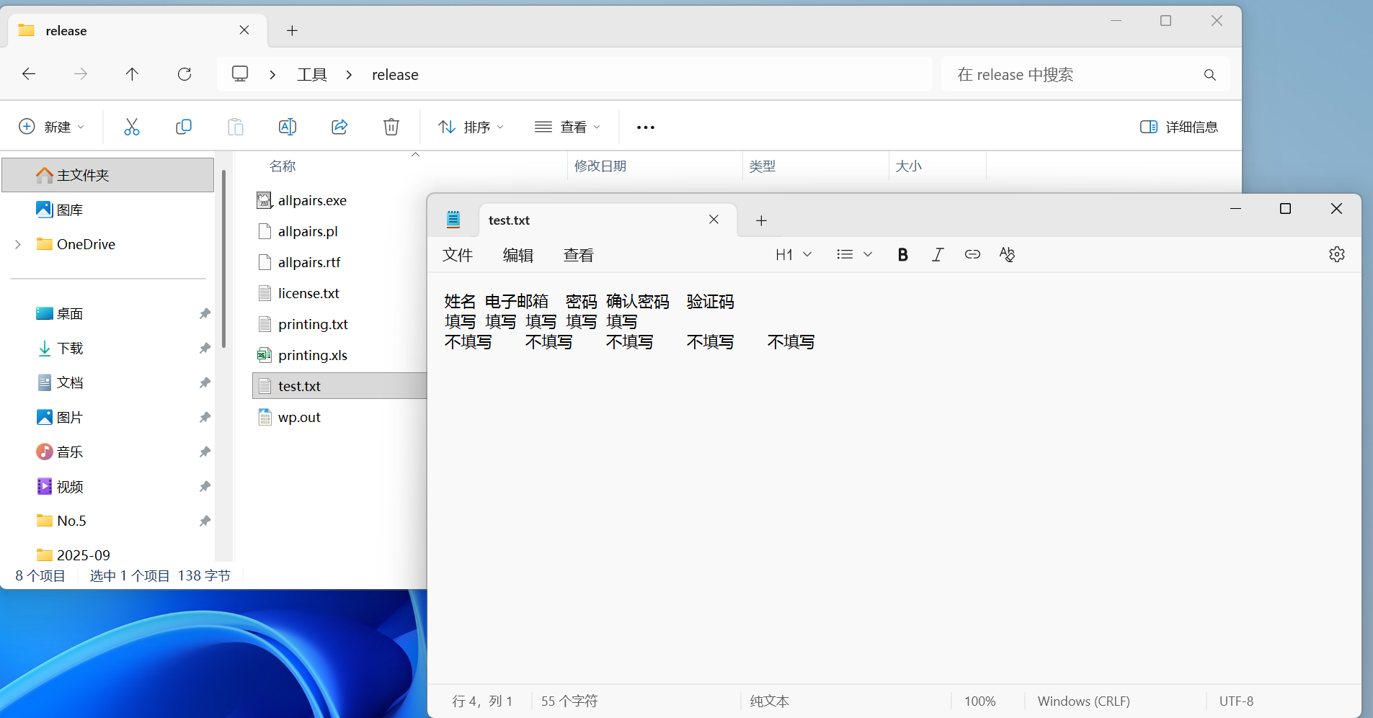Click the navigation pane scrollbar
1373x718 pixels.
click(224, 259)
